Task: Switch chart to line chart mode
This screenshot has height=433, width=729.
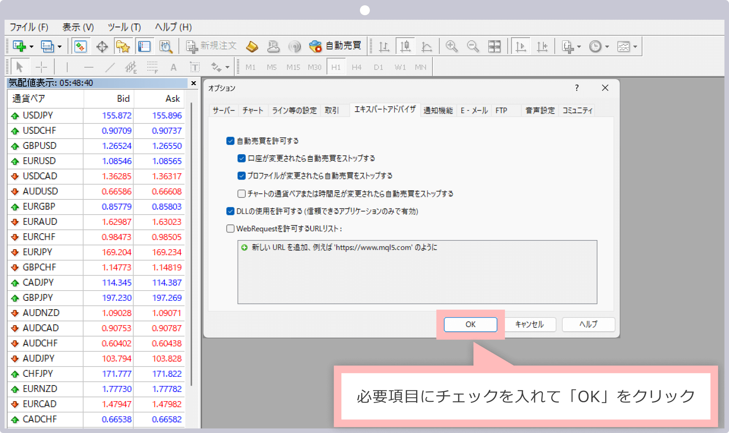Action: pyautogui.click(x=426, y=46)
